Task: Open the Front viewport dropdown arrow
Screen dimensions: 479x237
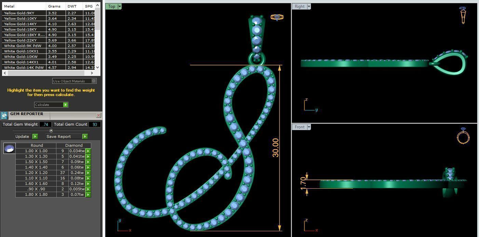Action: tap(309, 127)
